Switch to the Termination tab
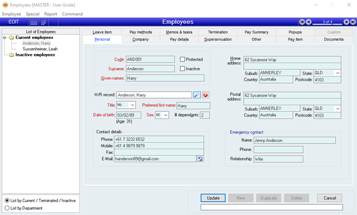Image resolution: width=357 pixels, height=215 pixels. [x=218, y=32]
